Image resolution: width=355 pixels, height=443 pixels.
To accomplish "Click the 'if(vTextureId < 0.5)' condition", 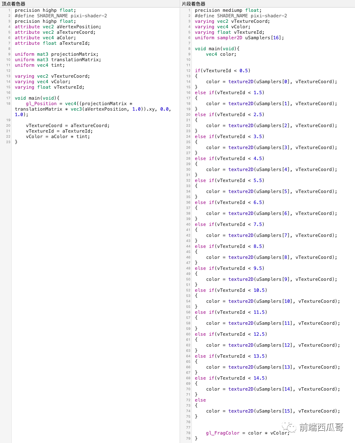I will [222, 71].
